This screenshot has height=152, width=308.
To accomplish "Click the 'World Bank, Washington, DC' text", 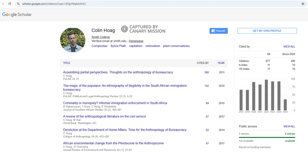I will pos(80,123).
